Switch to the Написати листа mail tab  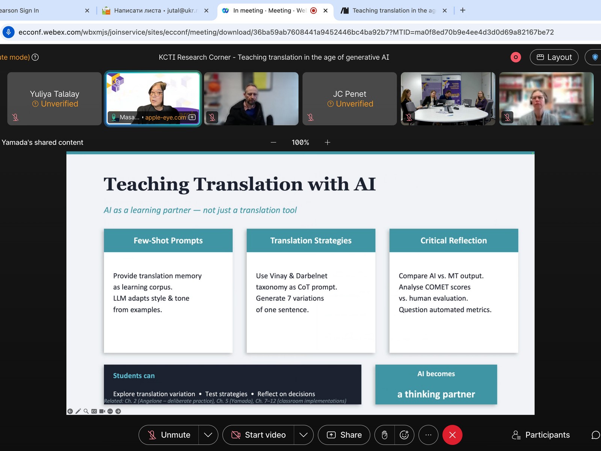(155, 11)
